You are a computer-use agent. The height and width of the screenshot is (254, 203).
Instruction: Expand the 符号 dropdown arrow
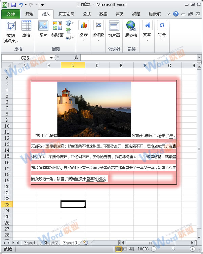(162, 40)
